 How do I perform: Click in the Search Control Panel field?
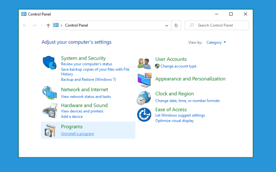[x=217, y=25]
